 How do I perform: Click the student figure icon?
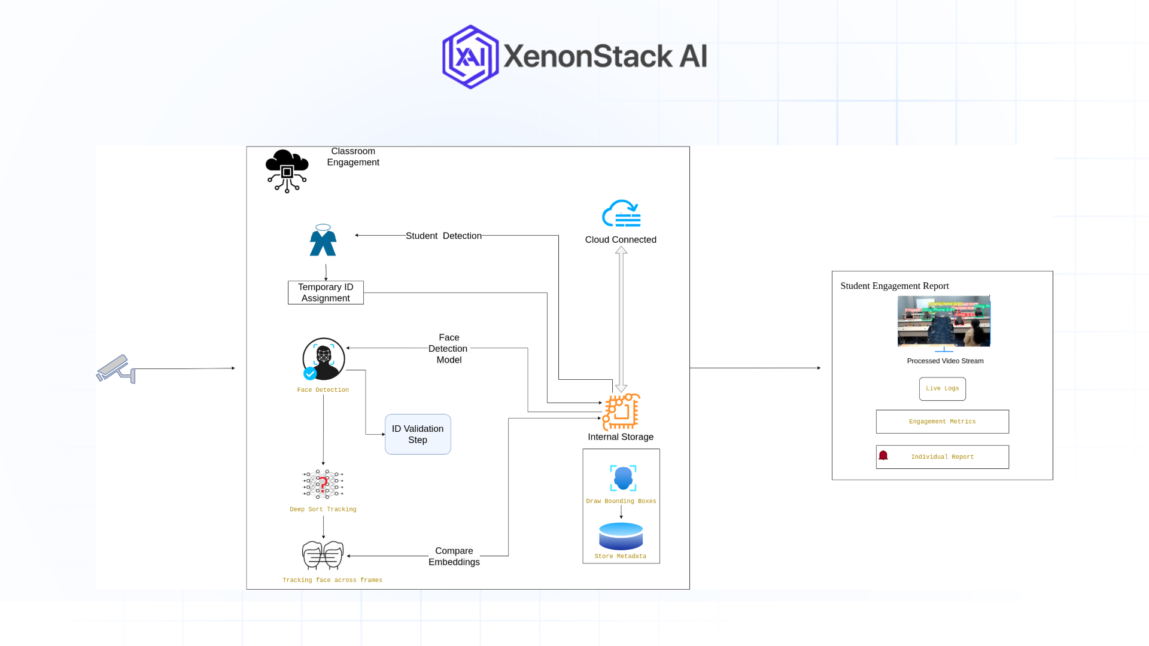pos(323,240)
